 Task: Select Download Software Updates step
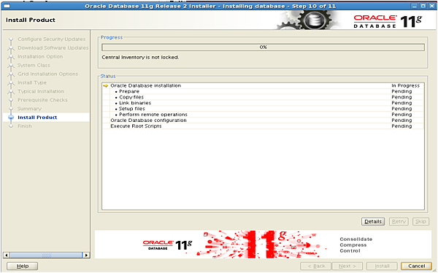53,47
